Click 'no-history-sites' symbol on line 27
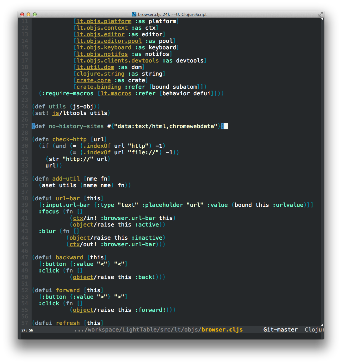This screenshot has height=364, width=342. (x=76, y=126)
